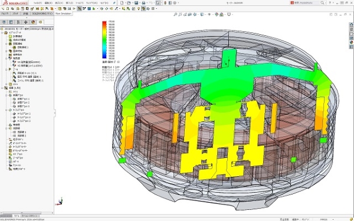Open the FeatureManager design tree tab icon
The height and width of the screenshot is (221, 354).
coord(4,22)
